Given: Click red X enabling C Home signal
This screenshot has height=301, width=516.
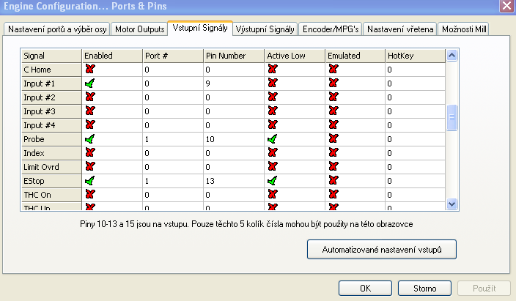Looking at the screenshot, I should 90,70.
